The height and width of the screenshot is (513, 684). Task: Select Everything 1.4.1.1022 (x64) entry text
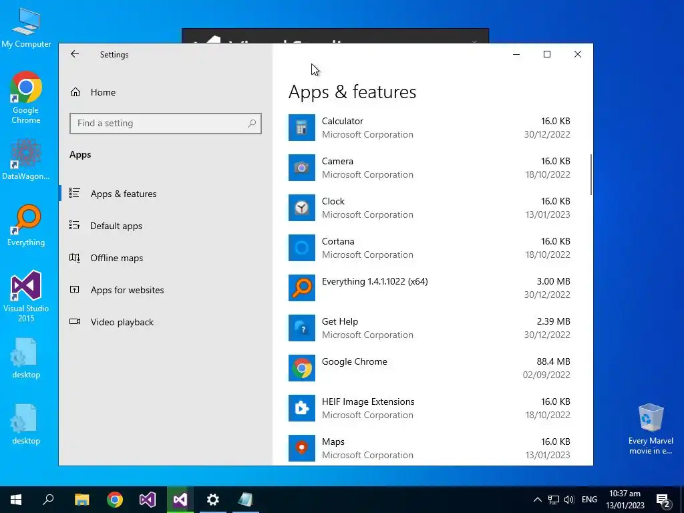click(375, 282)
